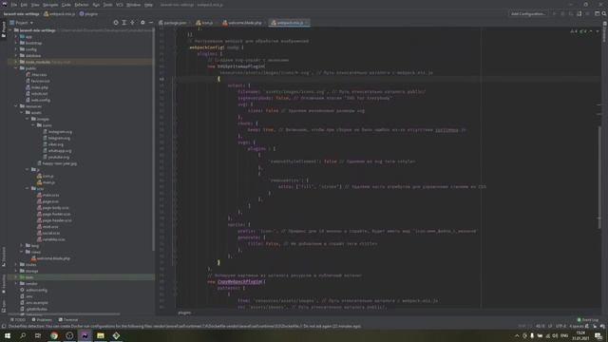Image resolution: width=608 pixels, height=342 pixels.
Task: Select youtube.svg in the project tree
Action: pos(56,157)
